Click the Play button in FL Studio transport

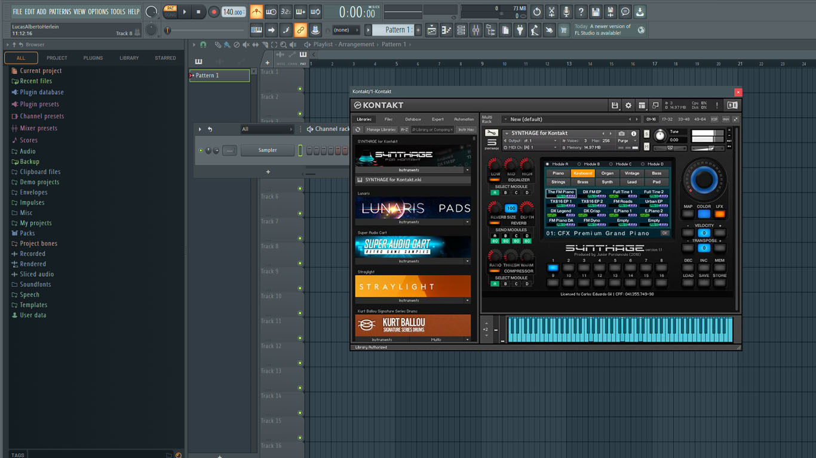click(185, 11)
